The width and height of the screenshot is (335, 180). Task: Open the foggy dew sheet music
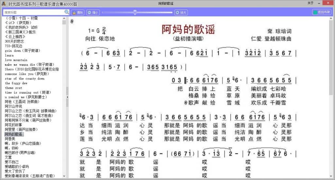coord(16,83)
